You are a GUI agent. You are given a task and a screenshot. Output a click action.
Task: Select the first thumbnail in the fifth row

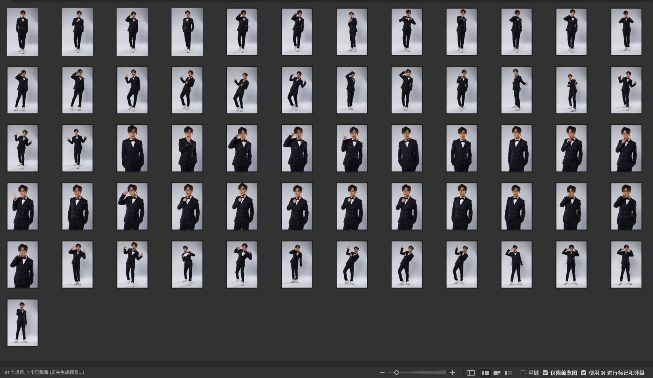(23, 265)
